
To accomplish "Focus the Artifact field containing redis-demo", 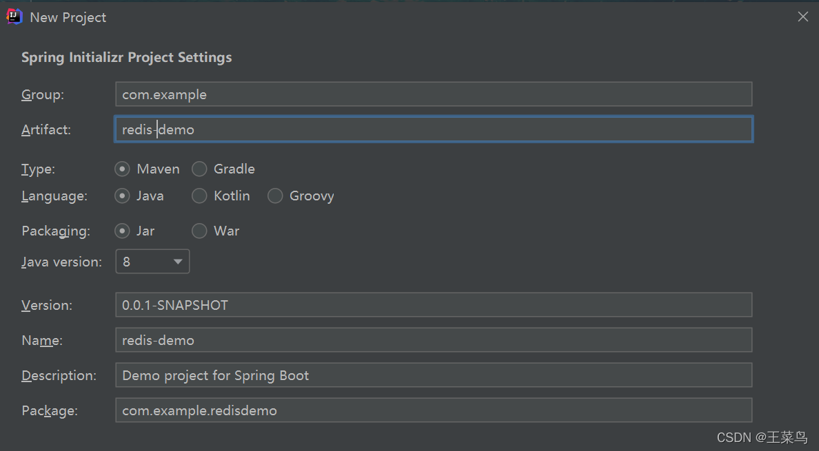I will [434, 129].
